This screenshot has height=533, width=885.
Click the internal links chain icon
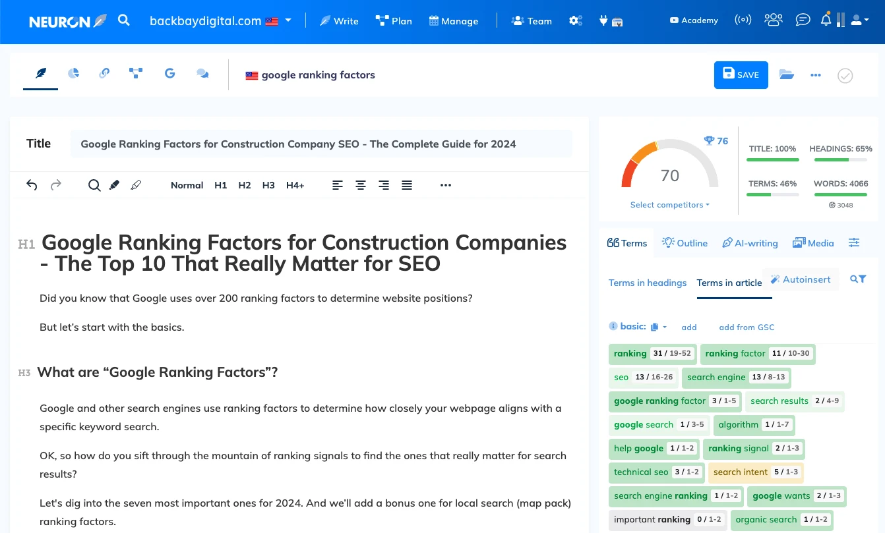tap(104, 74)
